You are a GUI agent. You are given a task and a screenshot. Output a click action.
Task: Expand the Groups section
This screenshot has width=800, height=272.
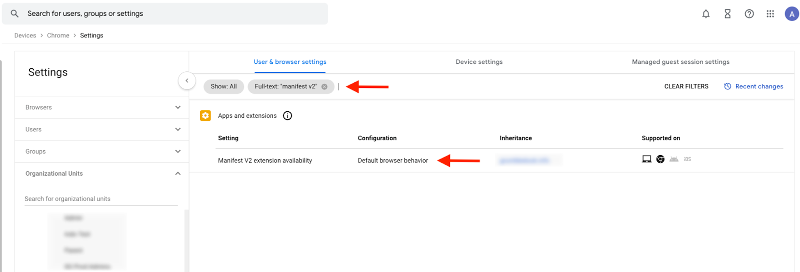[102, 151]
